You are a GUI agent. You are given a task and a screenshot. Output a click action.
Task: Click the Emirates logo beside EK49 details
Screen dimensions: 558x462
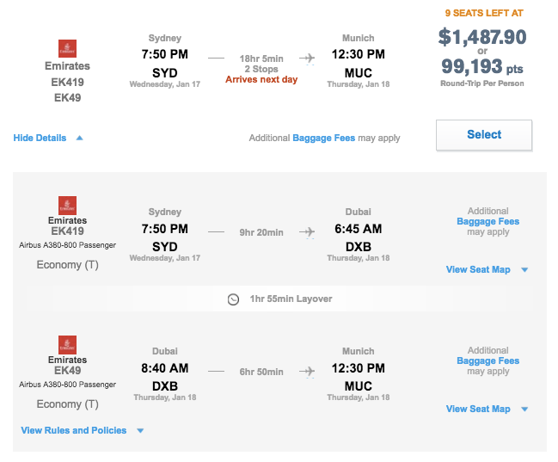coord(67,345)
